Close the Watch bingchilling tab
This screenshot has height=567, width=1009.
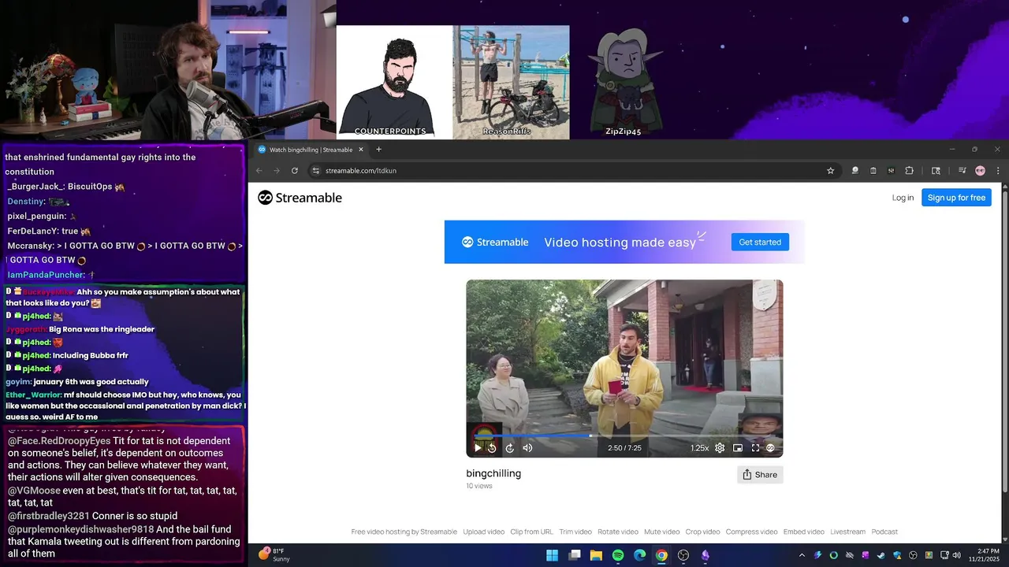click(x=361, y=150)
